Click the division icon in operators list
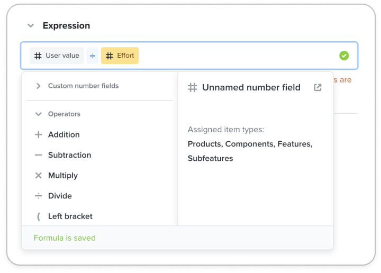Screen dimensions: 381x273 (x=39, y=196)
